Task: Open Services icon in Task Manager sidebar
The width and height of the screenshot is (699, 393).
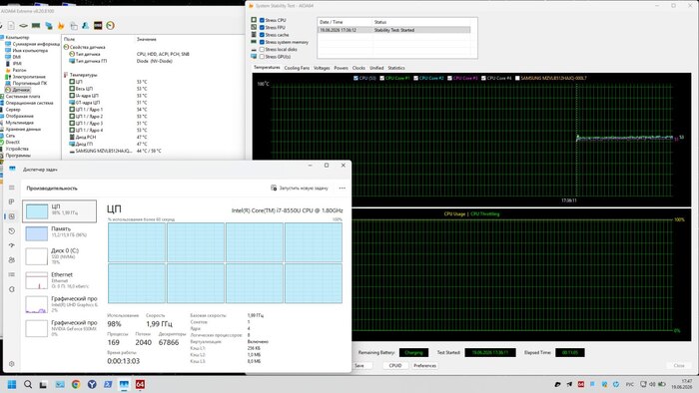Action: click(x=12, y=289)
